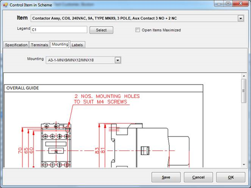Switch to the Terminals tab
251x188 pixels.
pos(39,45)
